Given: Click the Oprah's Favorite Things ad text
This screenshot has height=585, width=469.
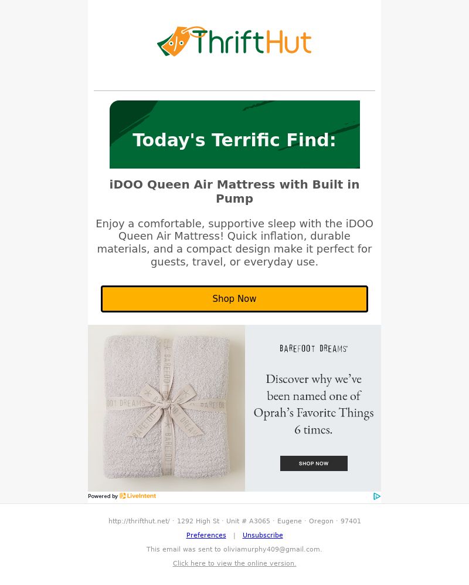Looking at the screenshot, I should (314, 404).
